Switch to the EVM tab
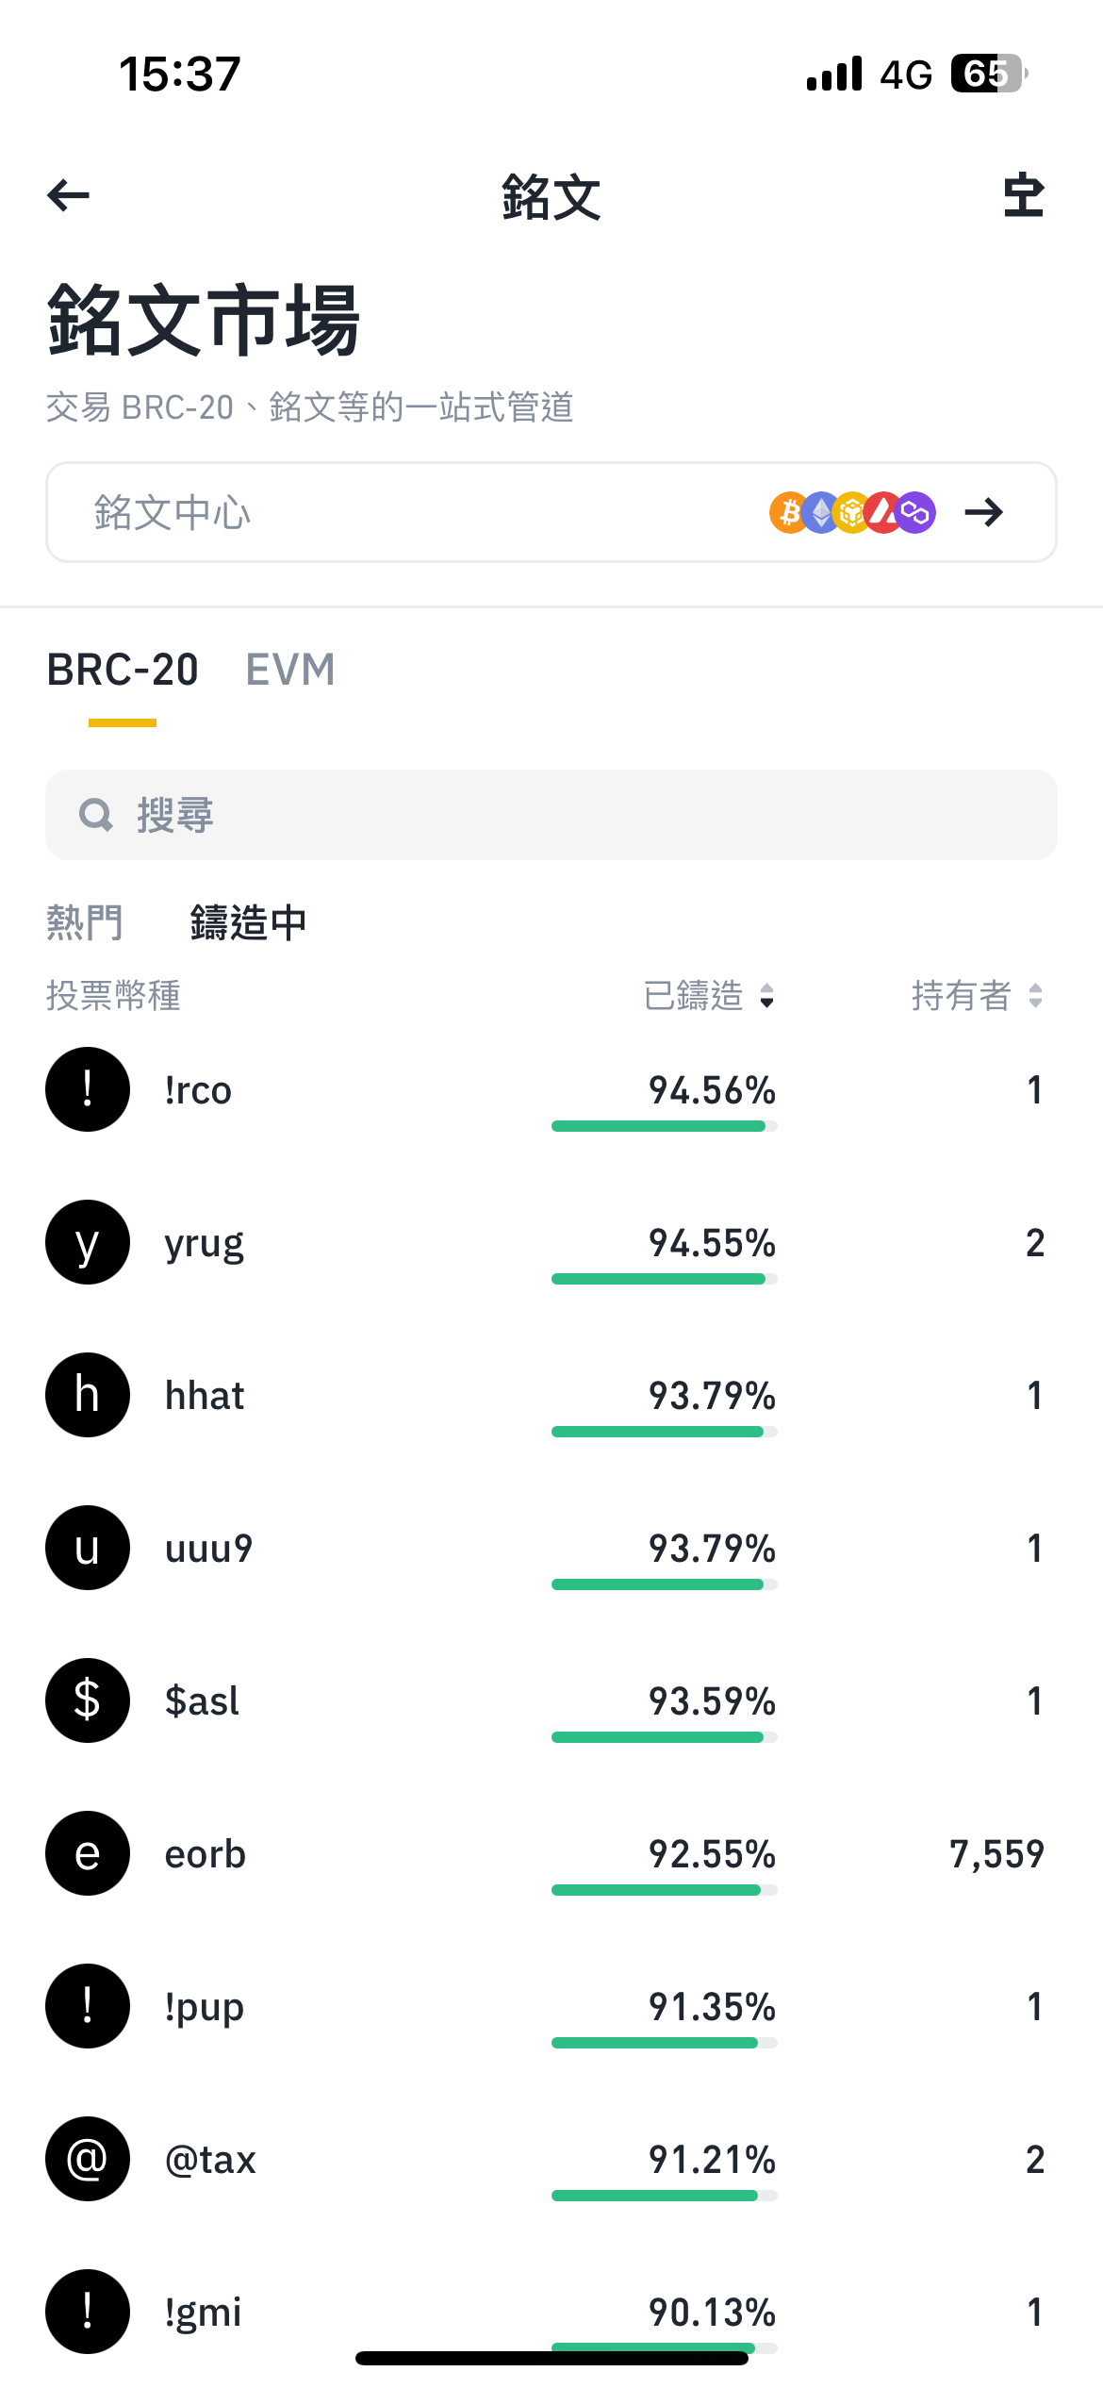The image size is (1103, 2388). [290, 670]
